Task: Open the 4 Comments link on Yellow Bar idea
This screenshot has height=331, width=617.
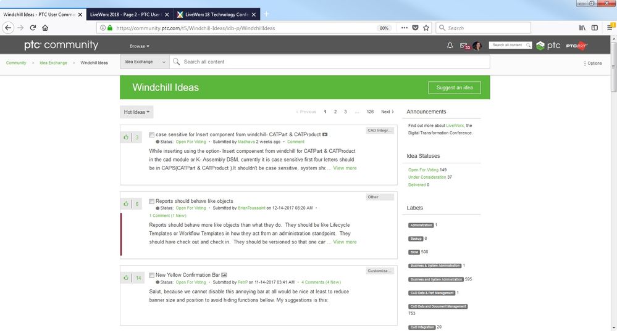Action: click(x=321, y=282)
